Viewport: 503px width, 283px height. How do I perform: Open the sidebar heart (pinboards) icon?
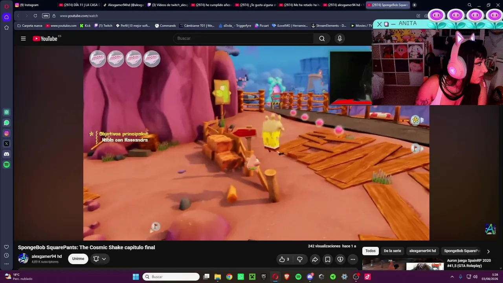[x=6, y=247]
